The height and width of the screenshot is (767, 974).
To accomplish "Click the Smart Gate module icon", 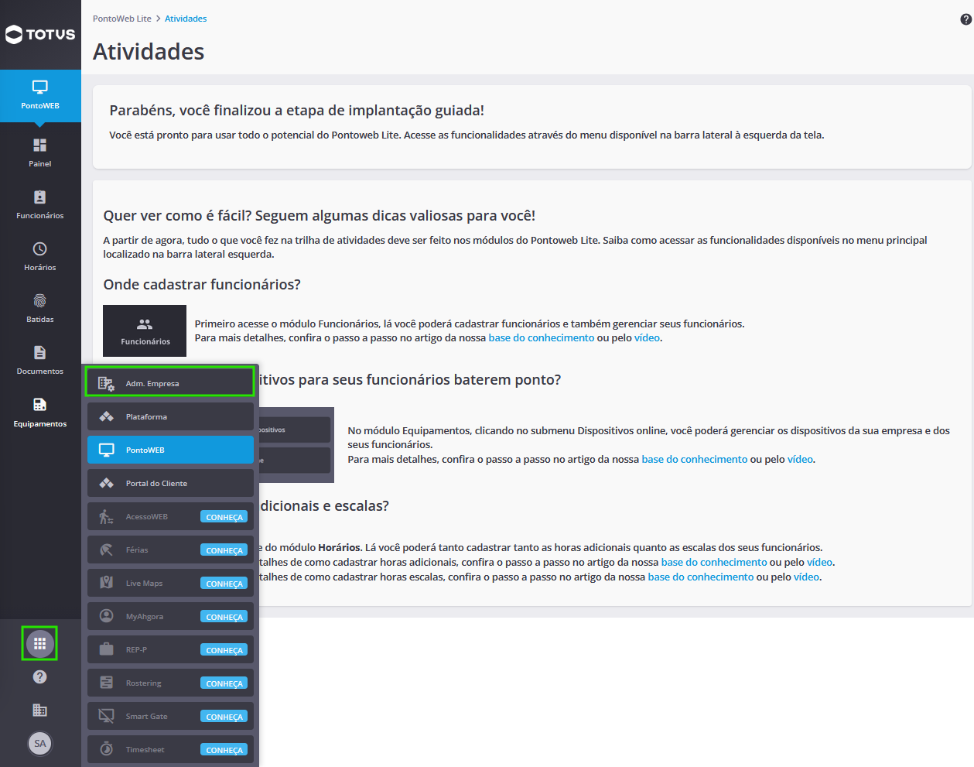I will 107,716.
